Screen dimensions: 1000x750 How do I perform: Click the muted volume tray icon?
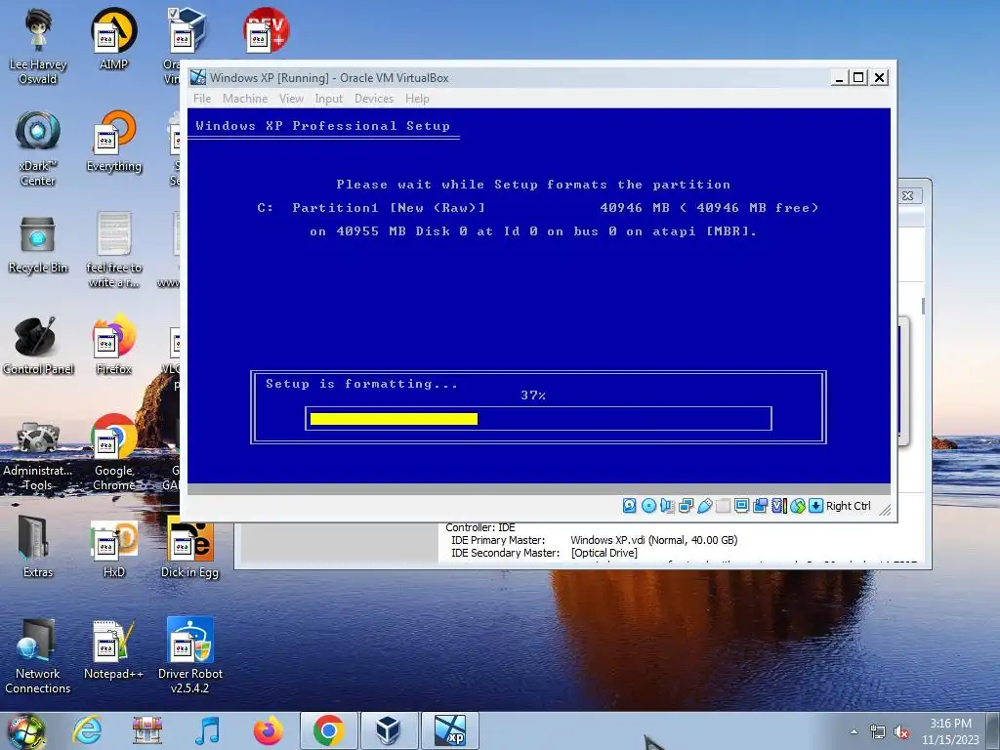coord(901,731)
